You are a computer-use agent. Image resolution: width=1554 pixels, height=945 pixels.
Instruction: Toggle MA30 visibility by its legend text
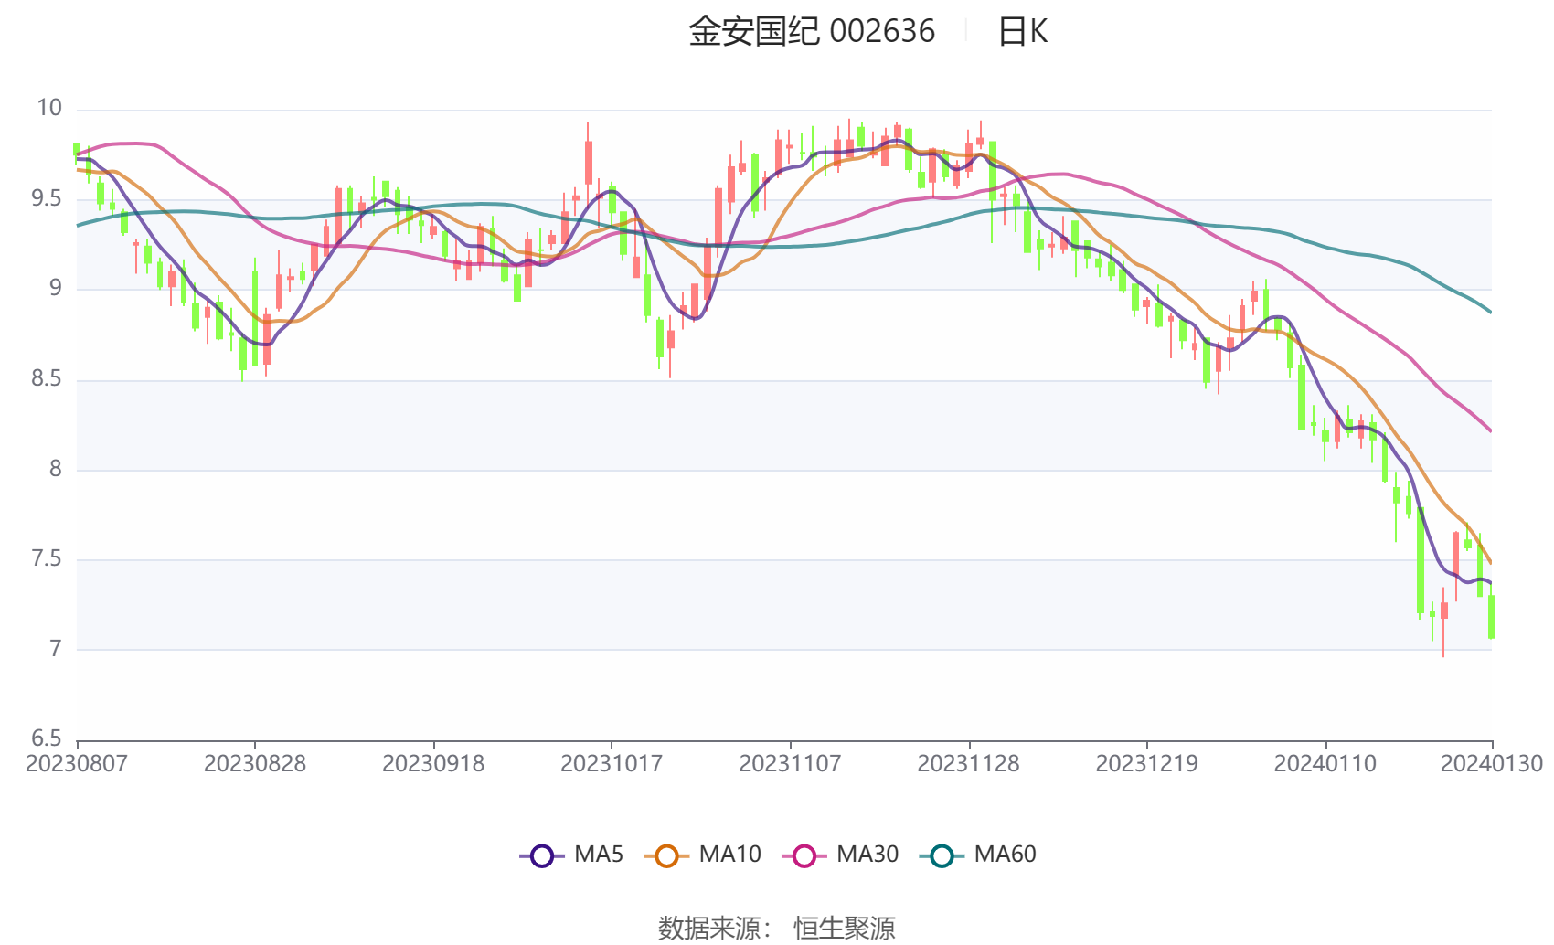[867, 855]
